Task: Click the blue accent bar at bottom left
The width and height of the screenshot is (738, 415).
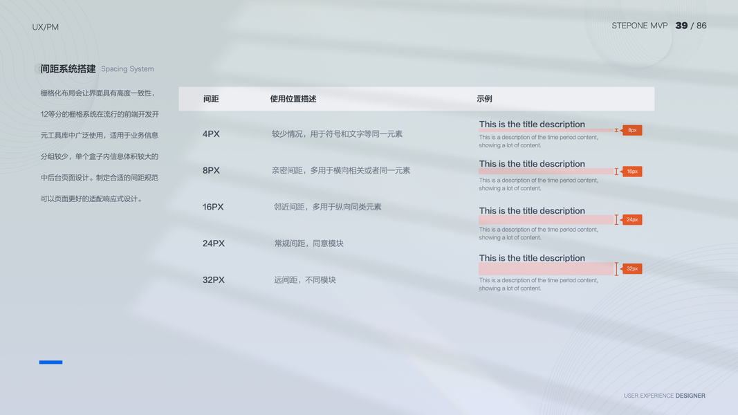Action: click(50, 362)
